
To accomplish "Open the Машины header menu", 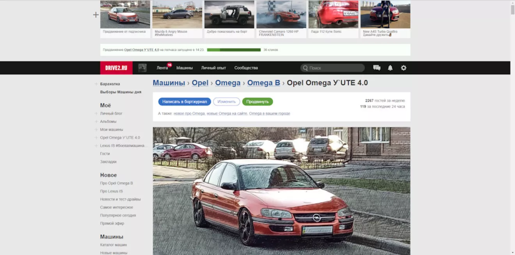I will point(185,68).
